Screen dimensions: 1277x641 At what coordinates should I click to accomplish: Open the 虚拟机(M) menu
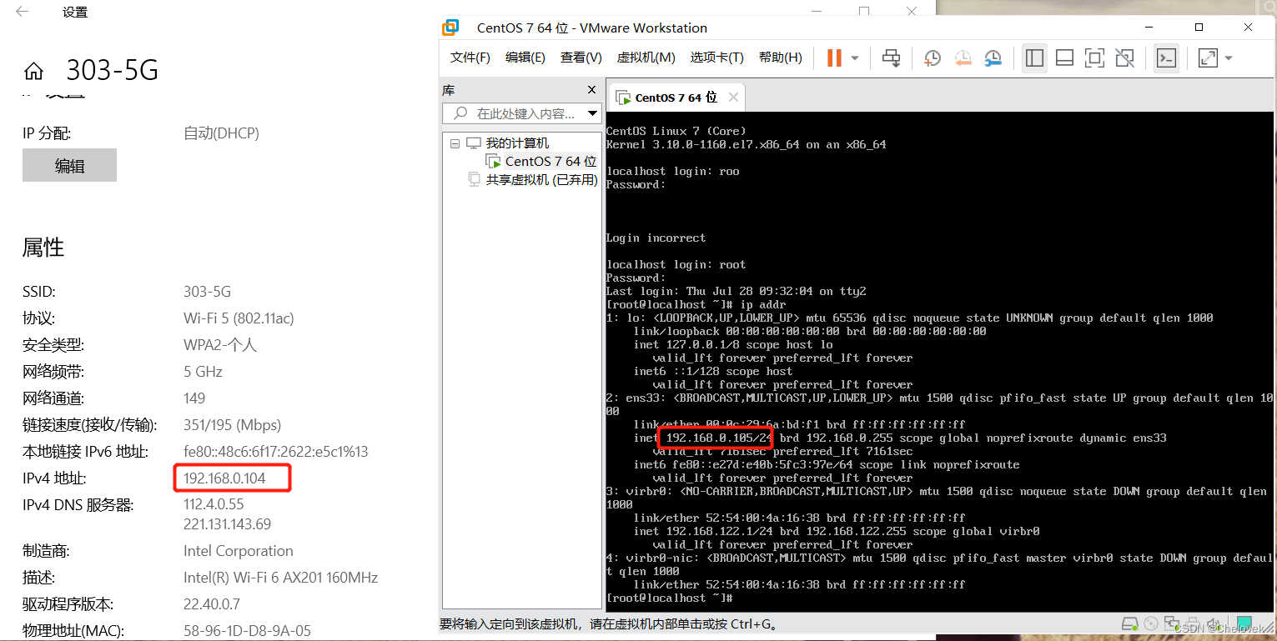[646, 58]
